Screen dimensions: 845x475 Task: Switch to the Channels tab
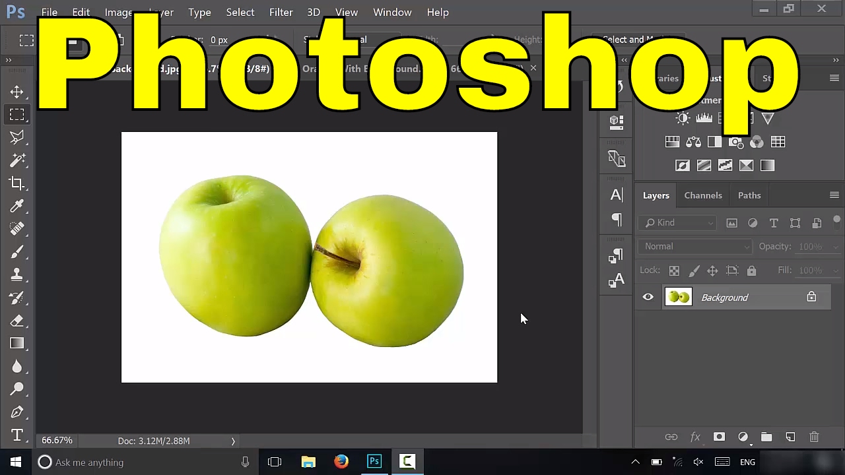tap(703, 195)
